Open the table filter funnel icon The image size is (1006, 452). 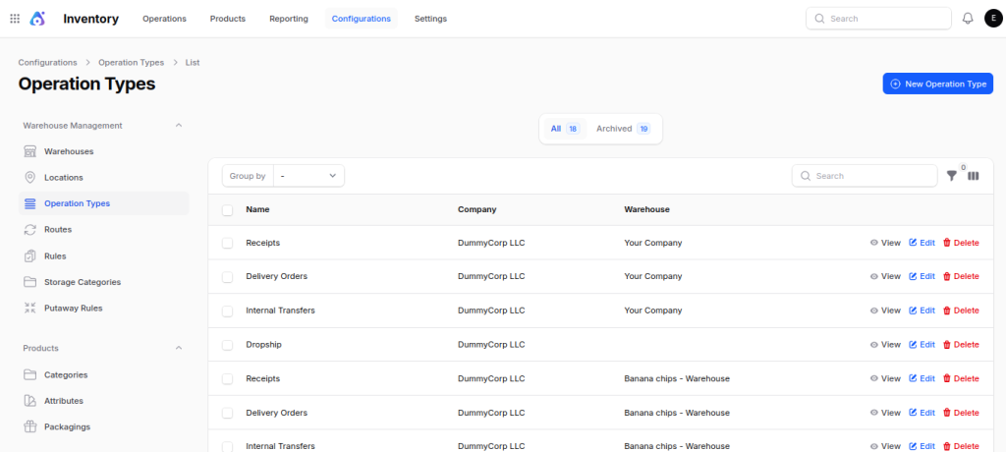tap(951, 175)
